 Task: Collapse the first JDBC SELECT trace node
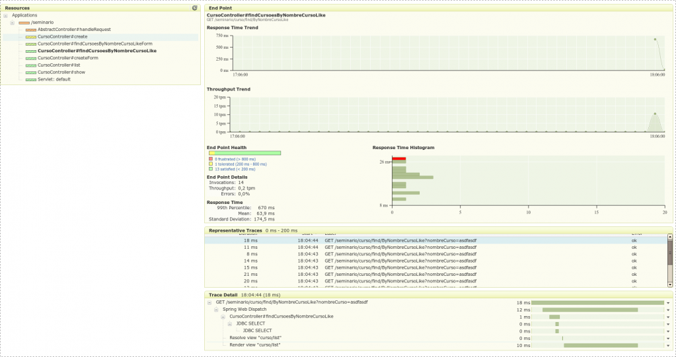[230, 324]
